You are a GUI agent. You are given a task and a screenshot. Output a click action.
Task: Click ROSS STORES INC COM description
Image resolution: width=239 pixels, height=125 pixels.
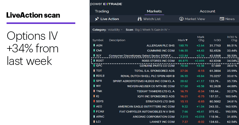point(158,61)
